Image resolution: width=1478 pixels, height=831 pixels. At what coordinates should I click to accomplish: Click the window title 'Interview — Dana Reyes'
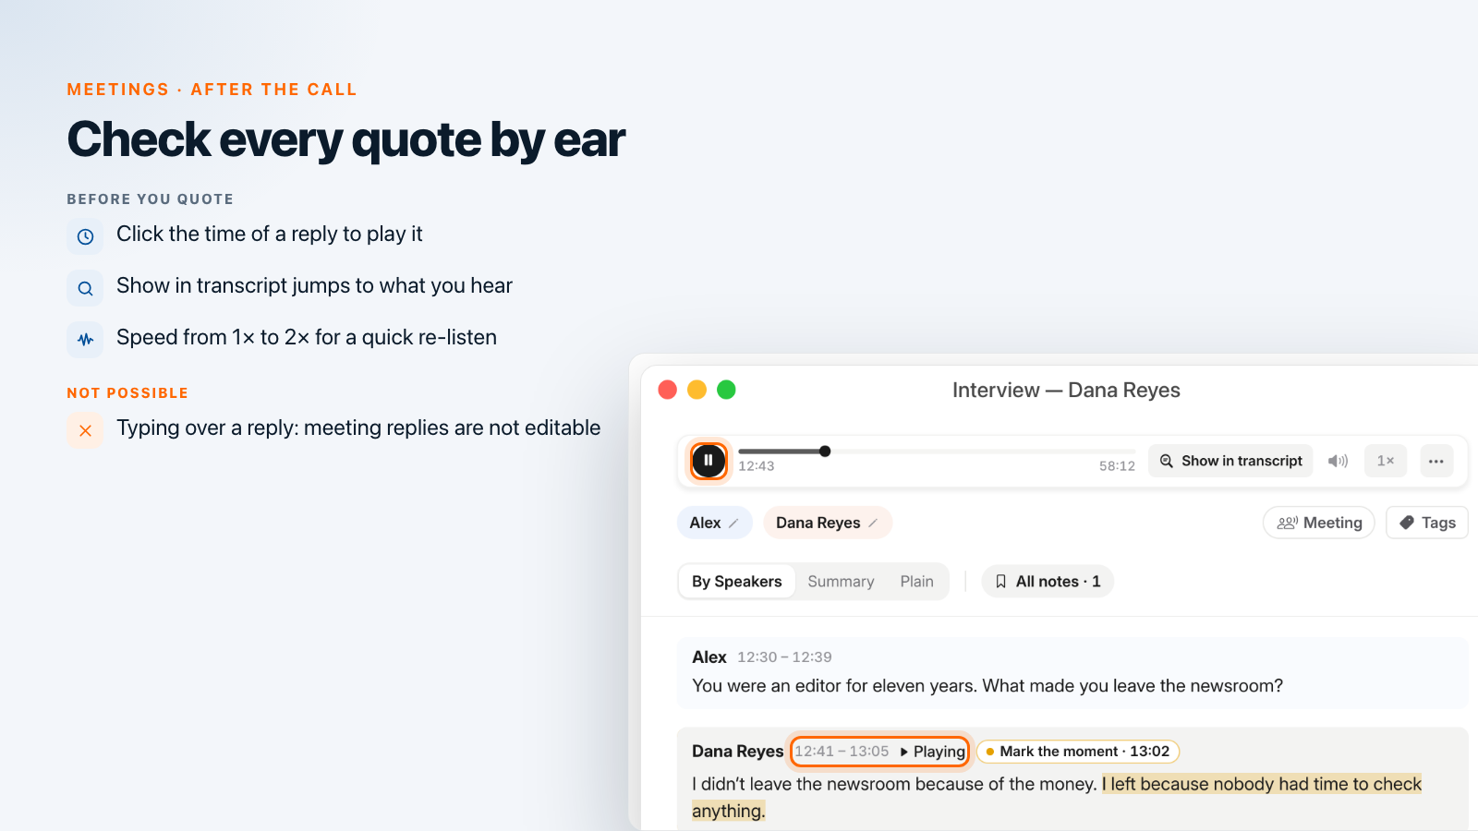coord(1066,391)
